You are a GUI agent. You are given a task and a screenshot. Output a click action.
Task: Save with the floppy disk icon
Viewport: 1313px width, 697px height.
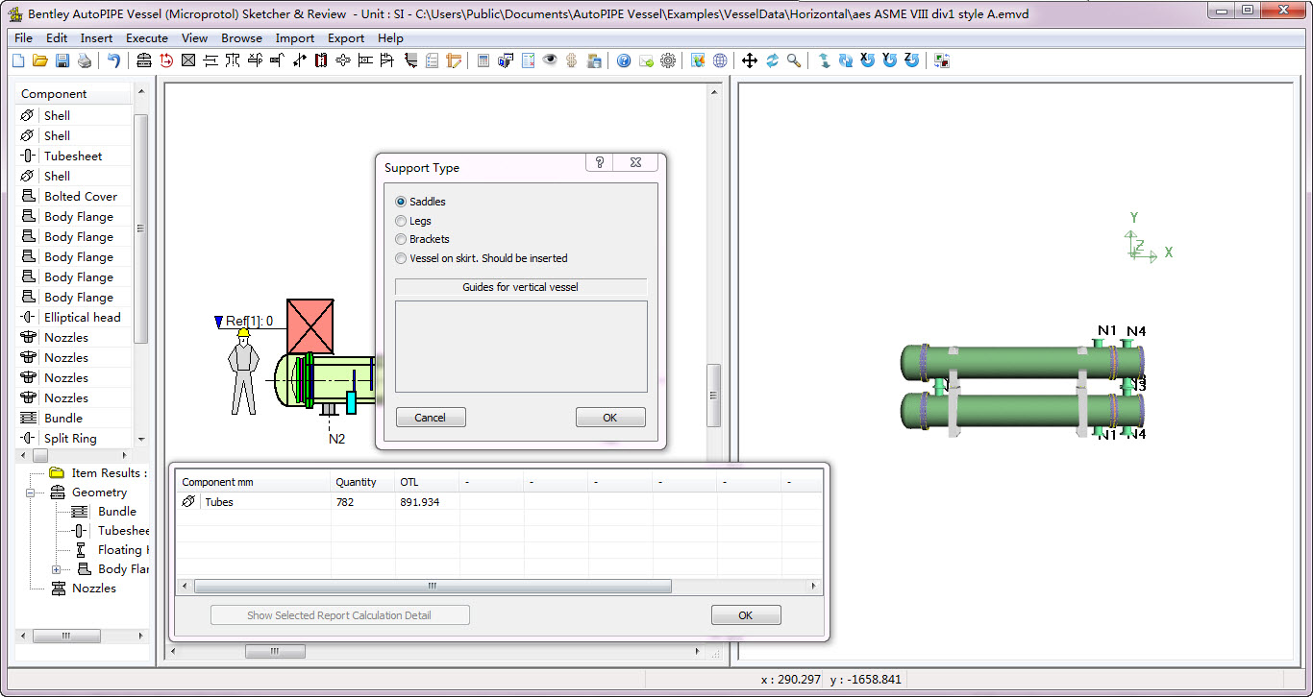62,60
